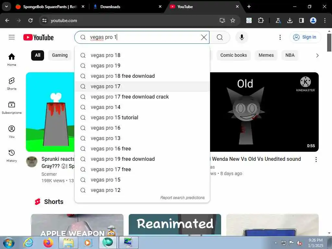Click the Sign in button
The height and width of the screenshot is (249, 332).
click(x=305, y=37)
